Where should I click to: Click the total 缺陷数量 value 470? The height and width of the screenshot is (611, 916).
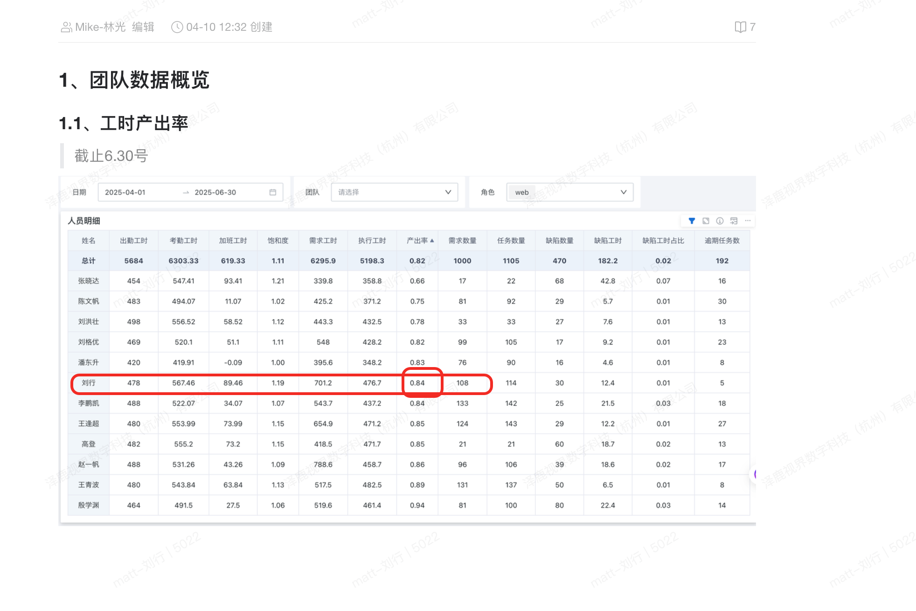pos(560,261)
